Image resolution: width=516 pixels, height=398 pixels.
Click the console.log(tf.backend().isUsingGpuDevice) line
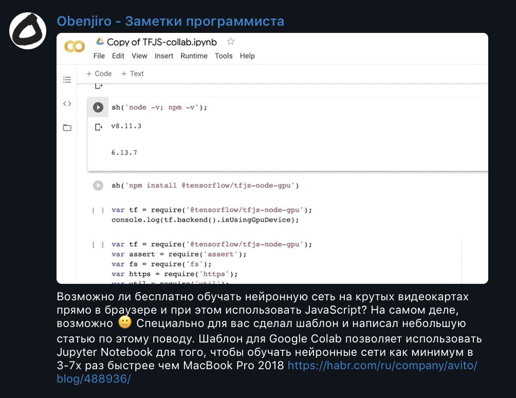pos(205,220)
